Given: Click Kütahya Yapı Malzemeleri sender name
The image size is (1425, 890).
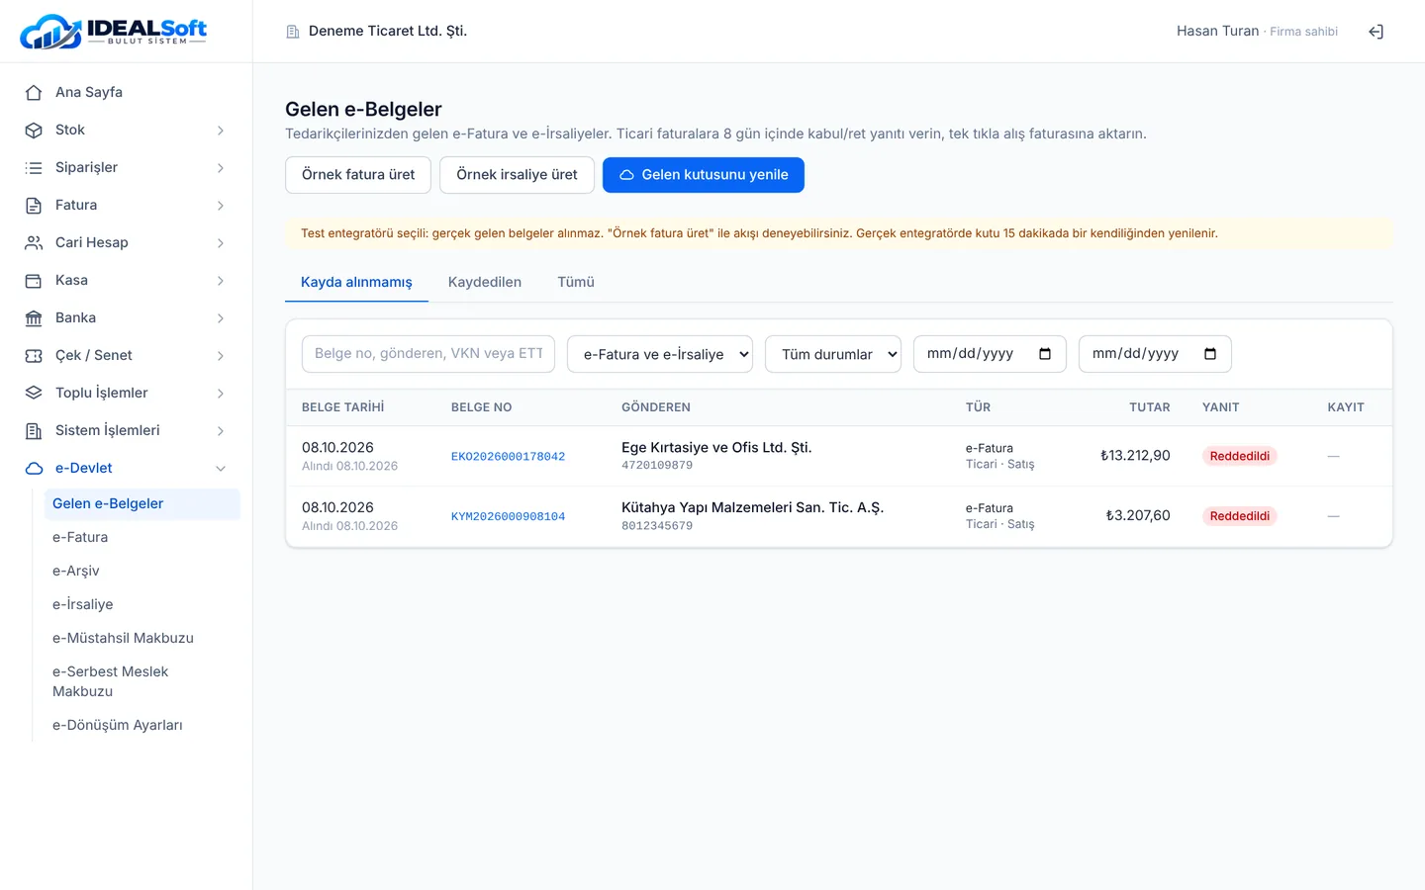Looking at the screenshot, I should tap(752, 507).
